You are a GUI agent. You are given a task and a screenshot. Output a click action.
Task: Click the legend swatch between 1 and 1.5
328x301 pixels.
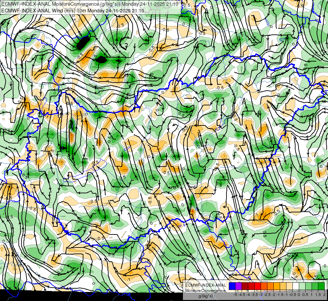315,286
